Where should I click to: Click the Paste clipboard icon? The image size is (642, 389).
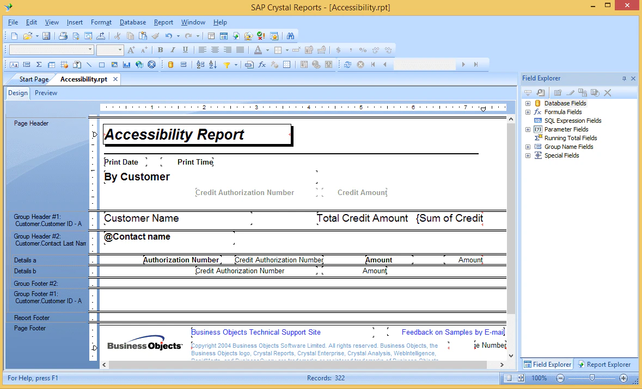143,36
